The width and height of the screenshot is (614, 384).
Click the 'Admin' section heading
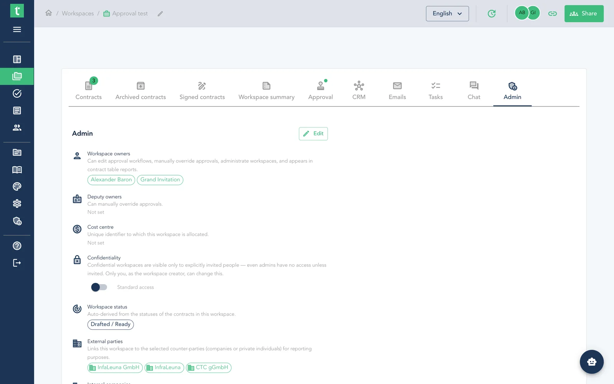(83, 134)
